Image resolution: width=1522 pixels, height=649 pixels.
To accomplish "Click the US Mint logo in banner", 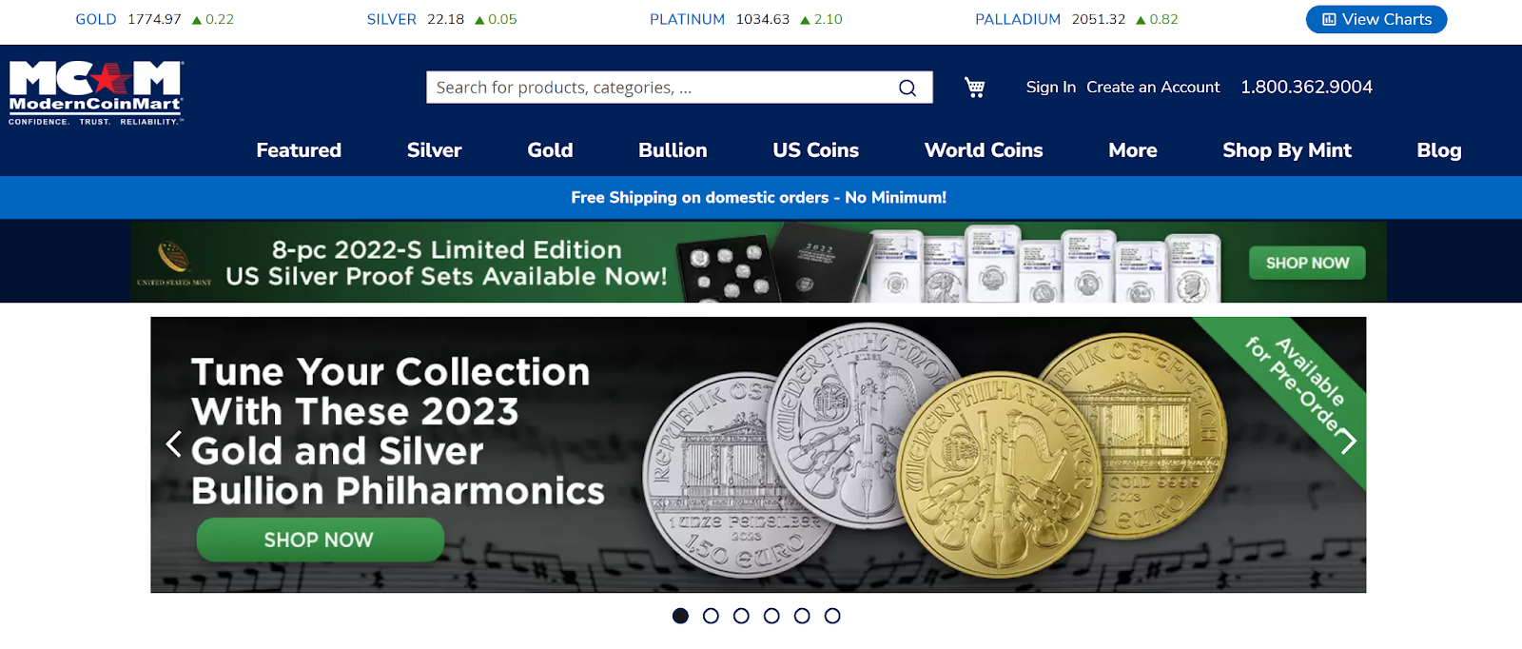I will click(x=174, y=264).
